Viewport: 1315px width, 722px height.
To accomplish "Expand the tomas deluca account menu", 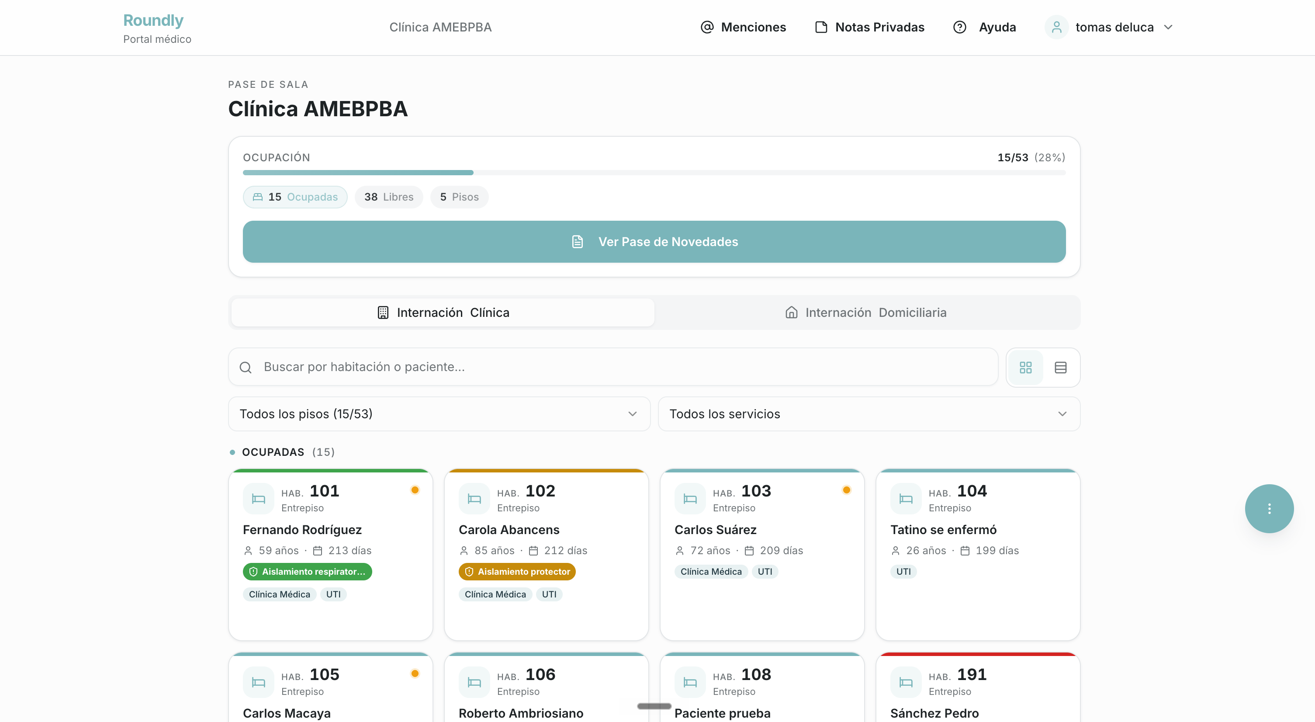I will 1168,27.
